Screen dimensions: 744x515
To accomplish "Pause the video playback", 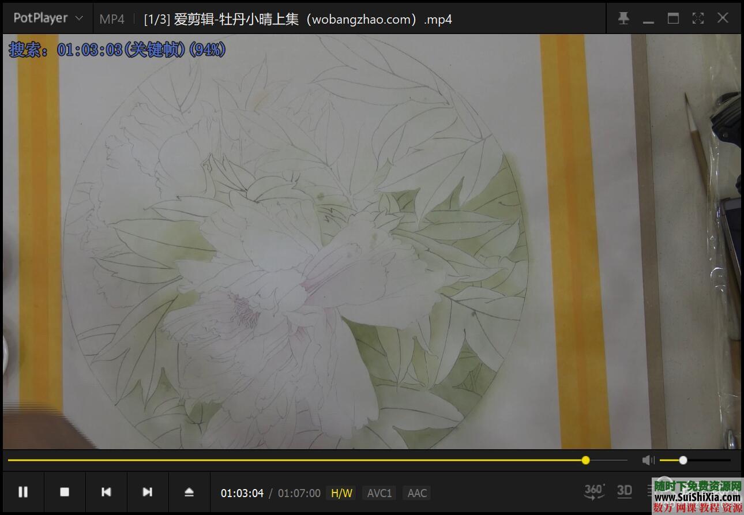I will point(23,492).
